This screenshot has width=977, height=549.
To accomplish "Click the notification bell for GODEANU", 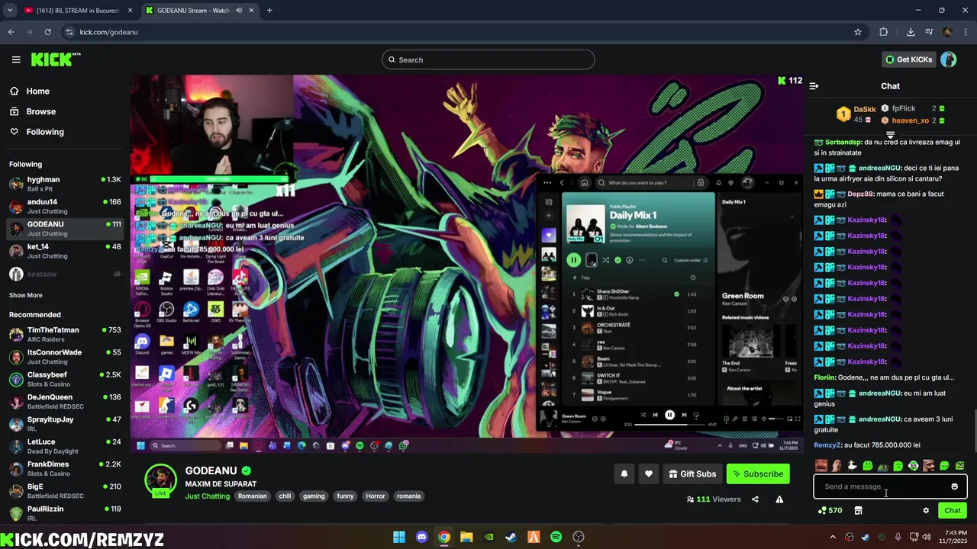I will click(x=624, y=474).
